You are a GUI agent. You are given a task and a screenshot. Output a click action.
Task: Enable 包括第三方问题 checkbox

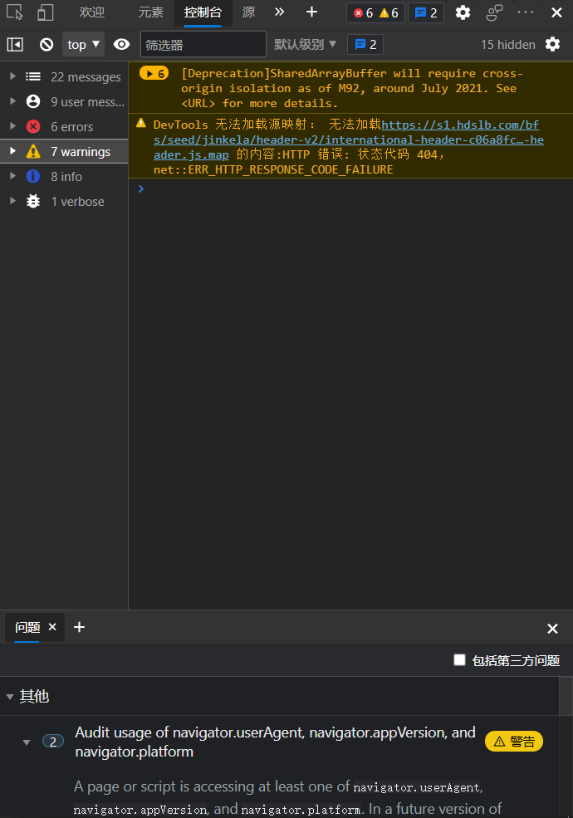tap(460, 660)
